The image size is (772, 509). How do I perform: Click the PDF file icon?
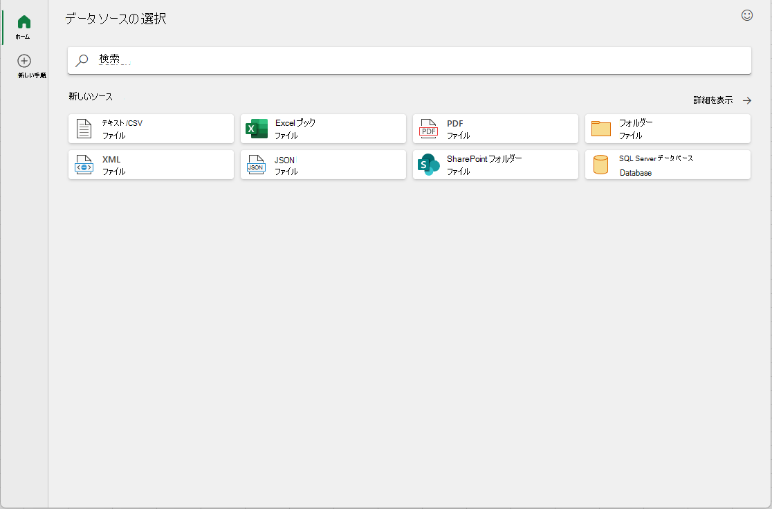pos(428,129)
